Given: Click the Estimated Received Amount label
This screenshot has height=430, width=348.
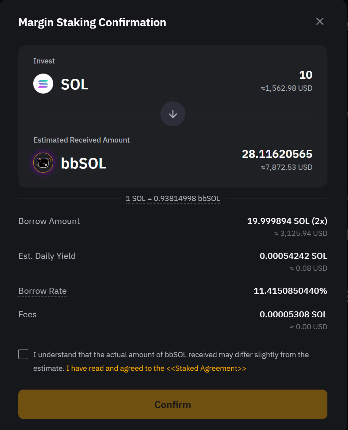Looking at the screenshot, I should 81,140.
